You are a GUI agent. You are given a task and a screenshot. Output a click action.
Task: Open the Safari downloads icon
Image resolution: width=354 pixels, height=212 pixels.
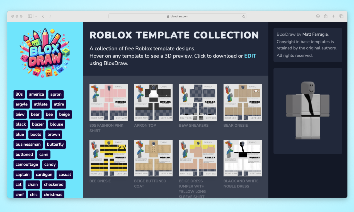point(318,16)
